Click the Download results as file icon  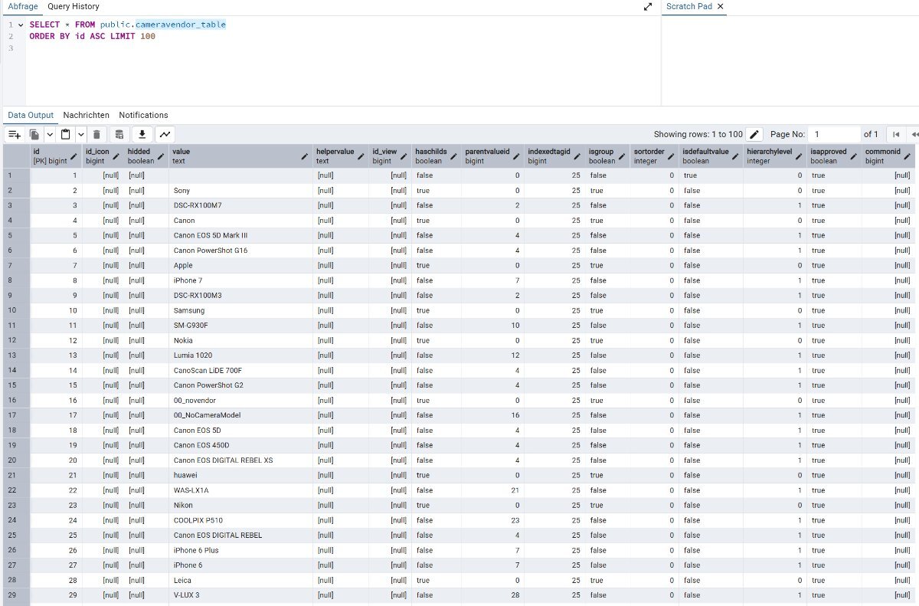pos(142,134)
